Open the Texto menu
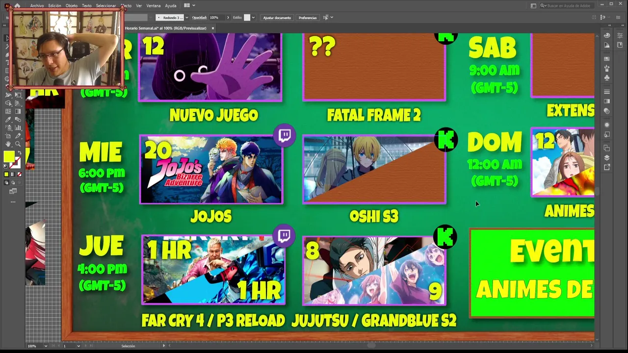 point(87,5)
